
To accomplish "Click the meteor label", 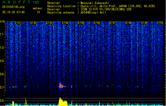I will [x=37, y=8].
